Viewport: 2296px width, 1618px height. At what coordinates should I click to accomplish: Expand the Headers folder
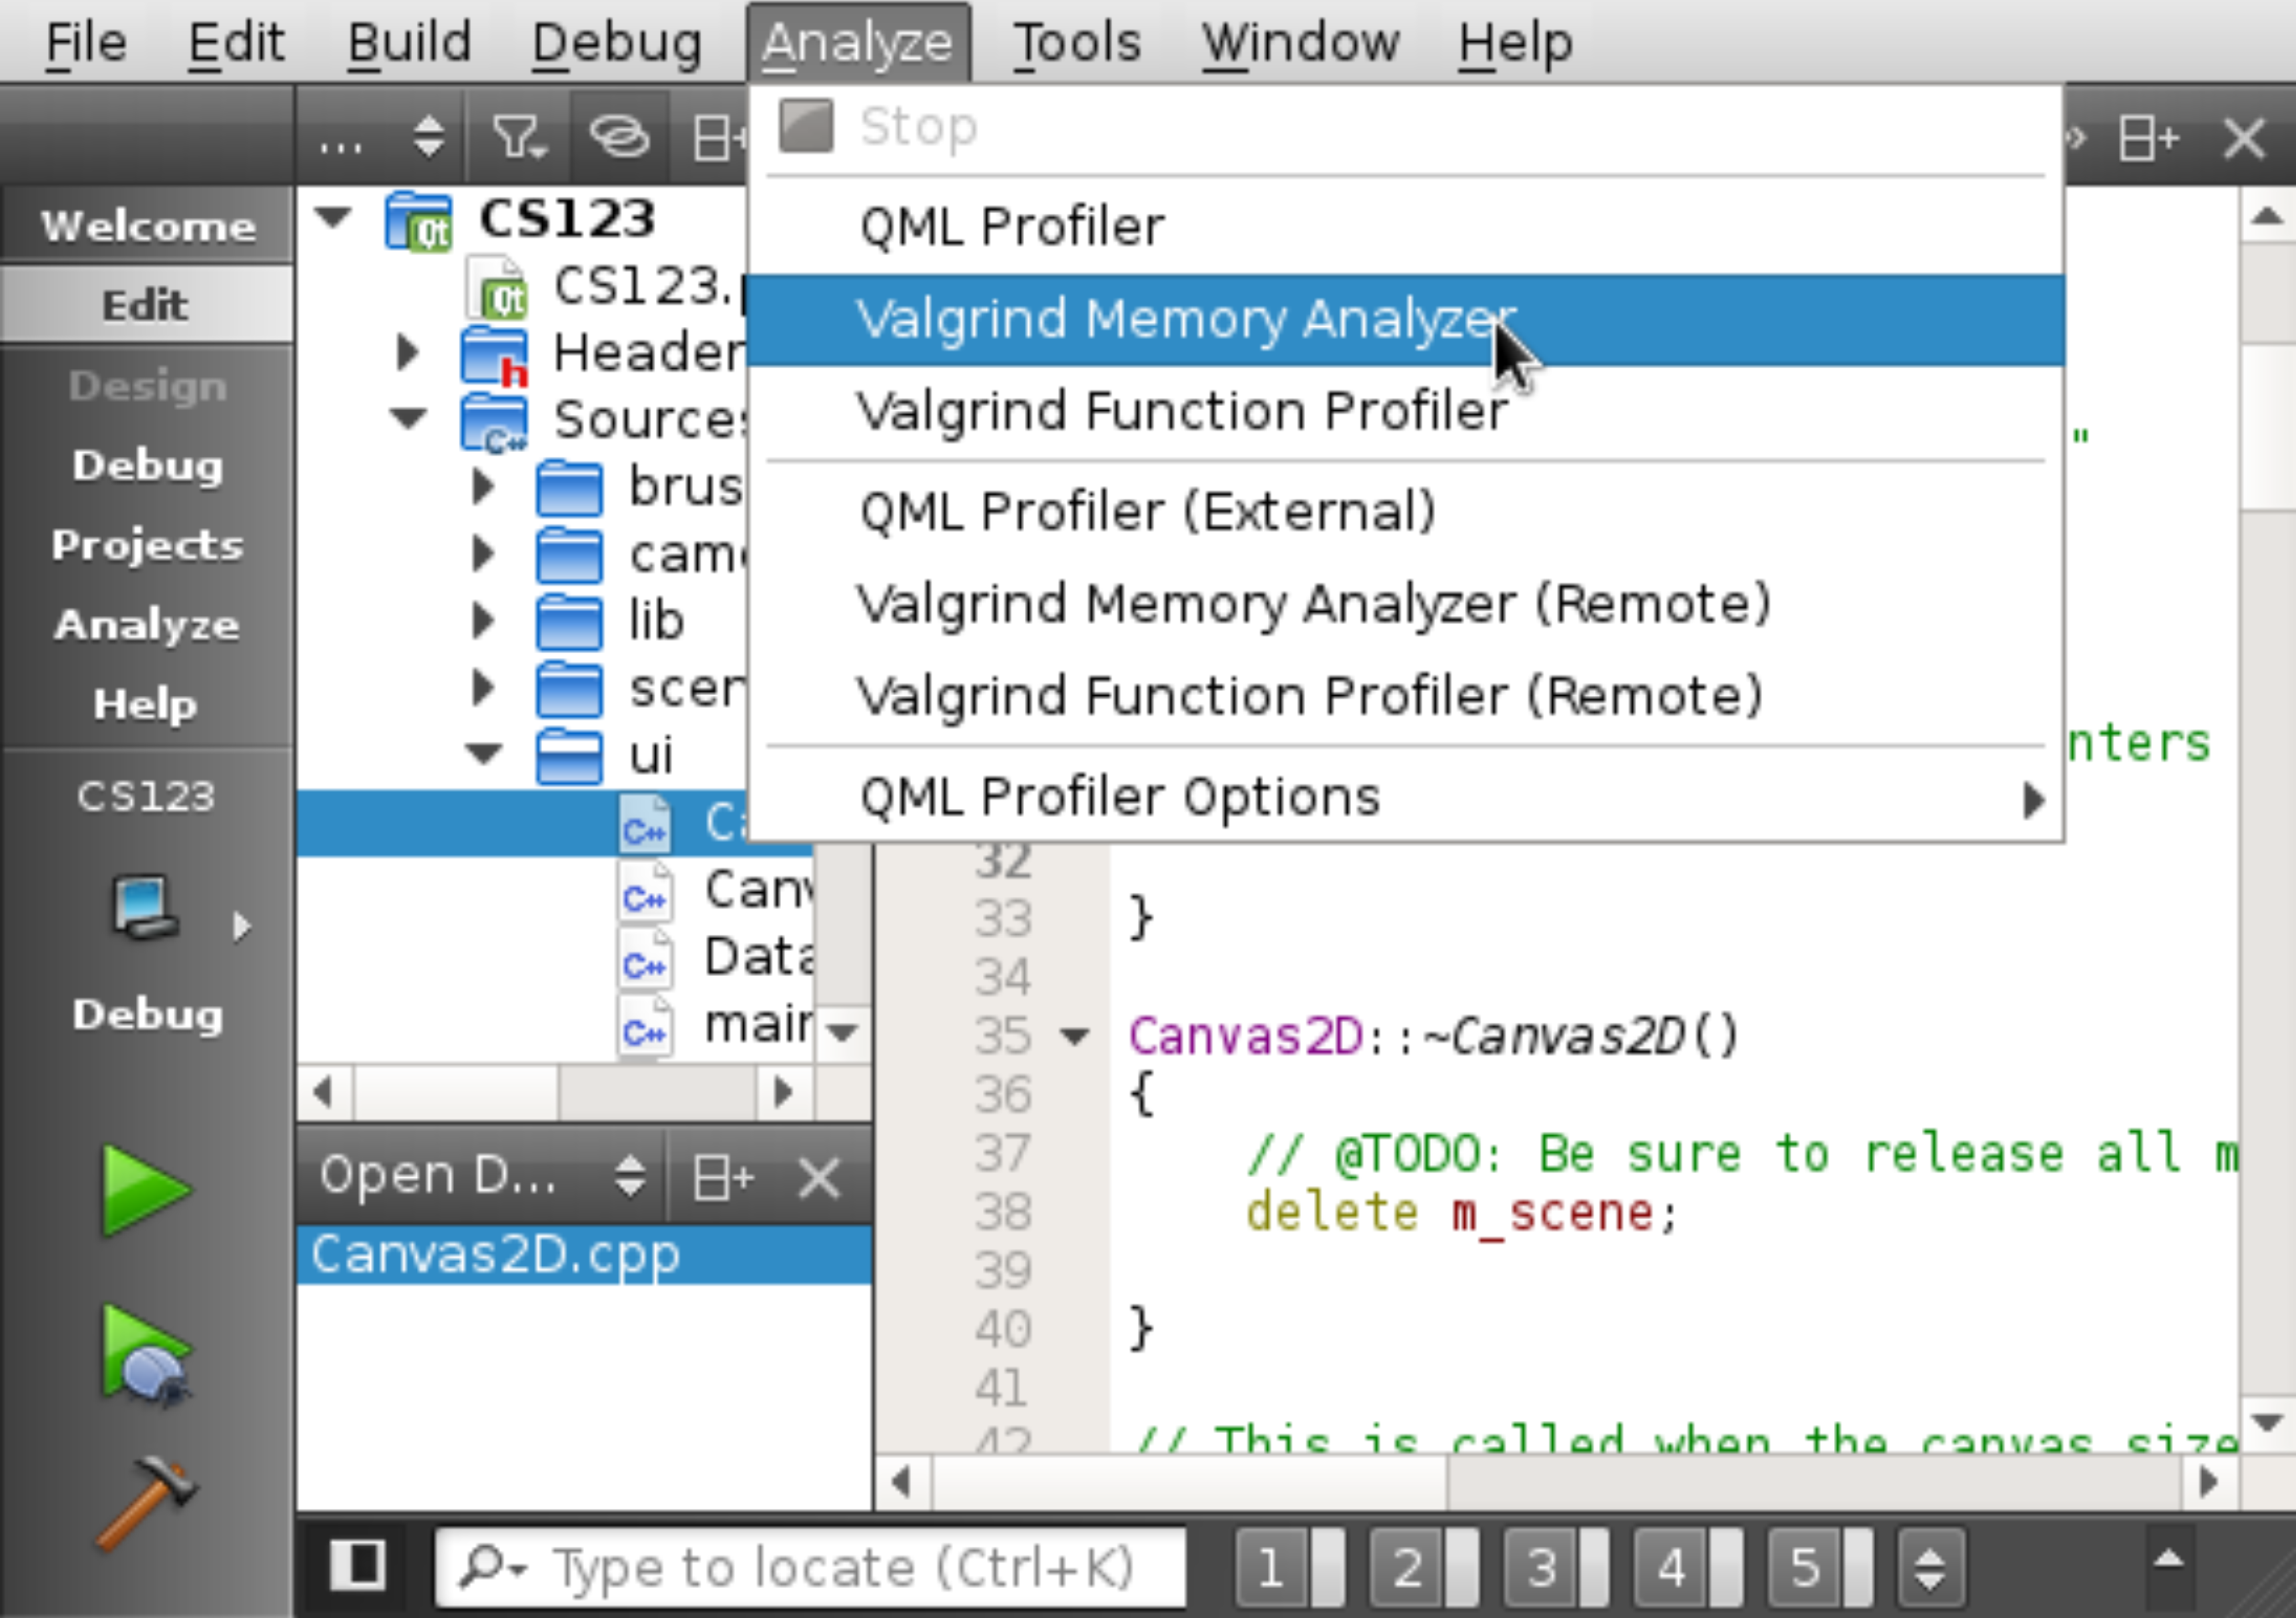point(406,352)
